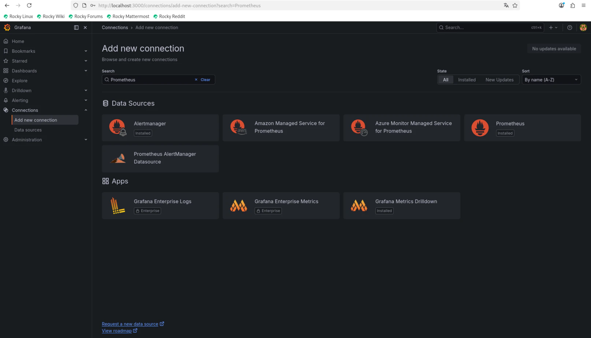Viewport: 591px width, 338px height.
Task: Click the Grafana logo icon
Action: (7, 27)
